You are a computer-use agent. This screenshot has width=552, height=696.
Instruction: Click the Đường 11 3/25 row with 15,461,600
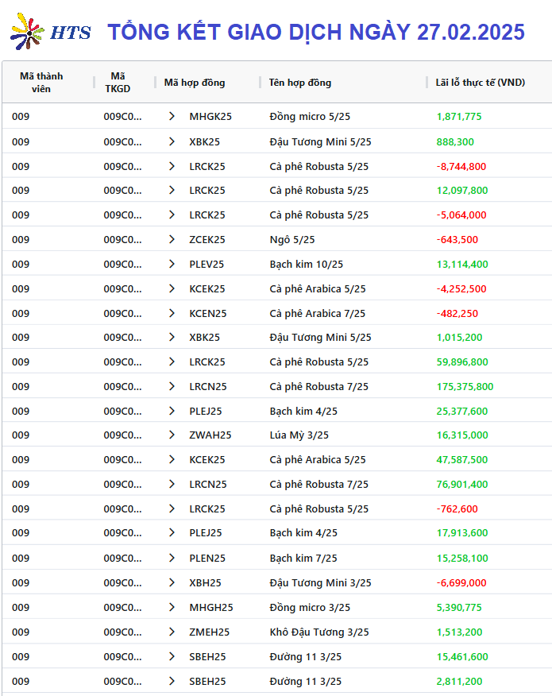pos(277,656)
